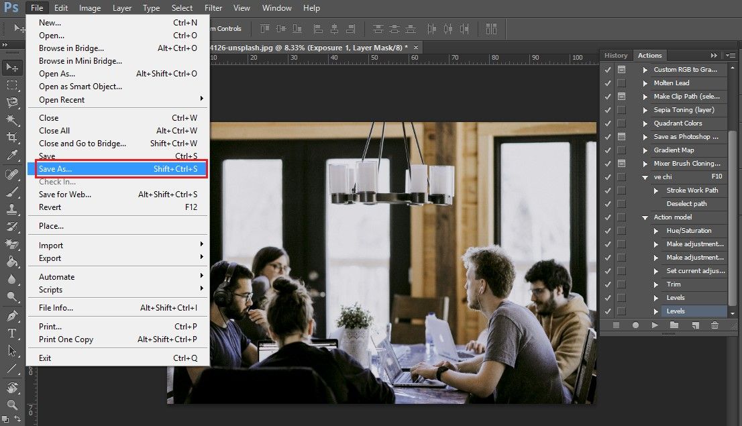Screen dimensions: 742x426
Task: Collapse the ve chi action set
Action: pyautogui.click(x=645, y=176)
